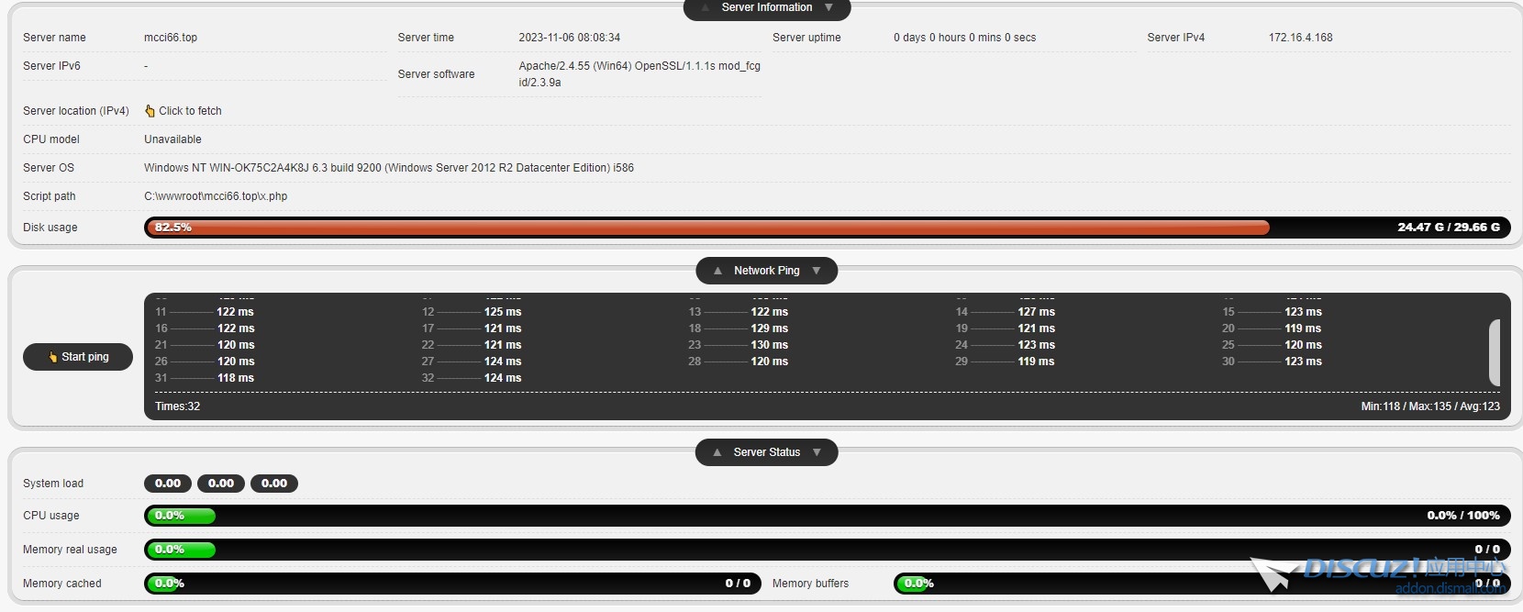The image size is (1523, 612).
Task: Click the up arrow in the Network Ping header
Action: [x=717, y=271]
